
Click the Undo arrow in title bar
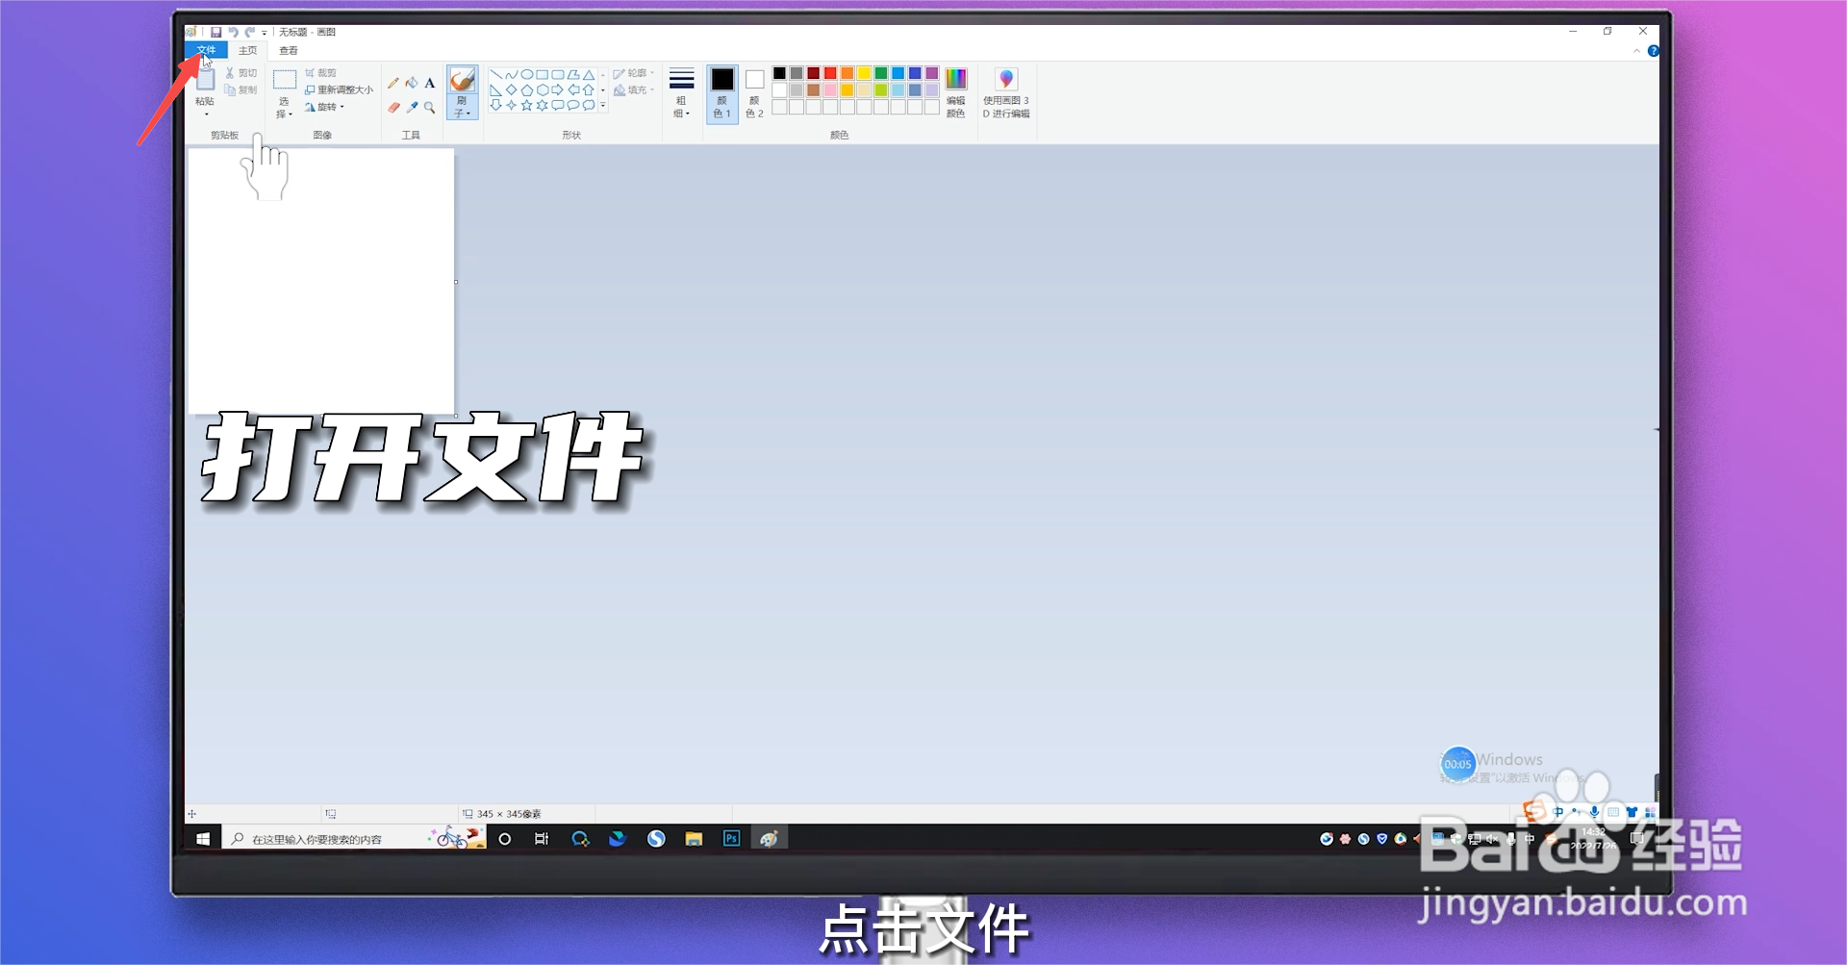233,32
